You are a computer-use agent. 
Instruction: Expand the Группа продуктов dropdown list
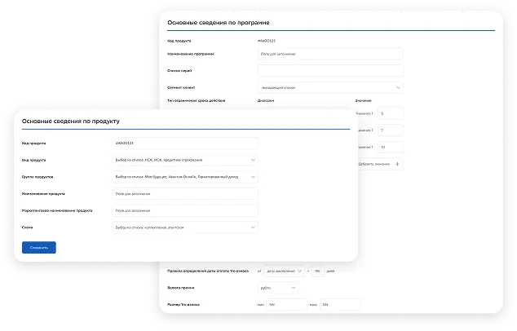[185, 177]
